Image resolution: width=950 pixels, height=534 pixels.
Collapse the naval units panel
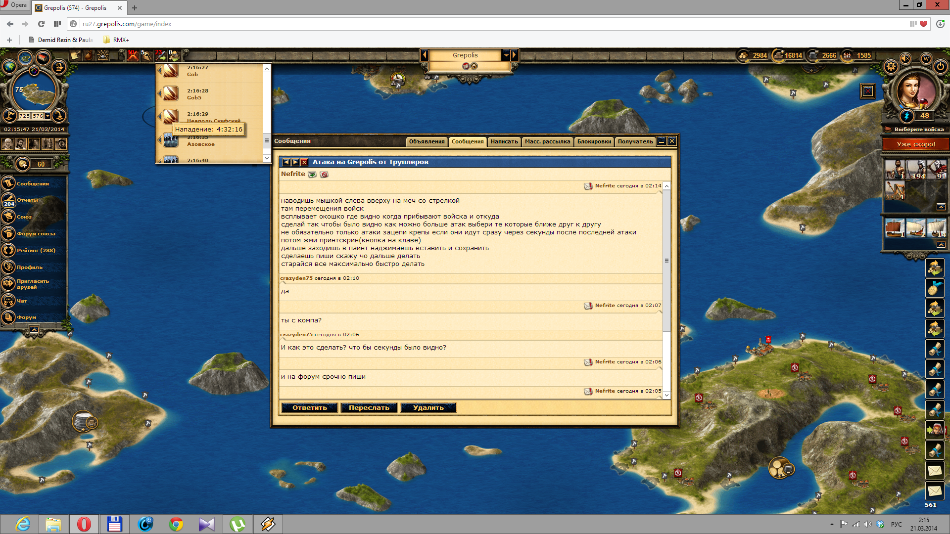tap(941, 245)
